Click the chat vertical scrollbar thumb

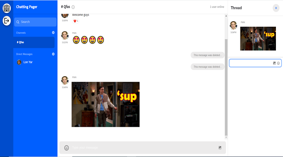(226, 88)
